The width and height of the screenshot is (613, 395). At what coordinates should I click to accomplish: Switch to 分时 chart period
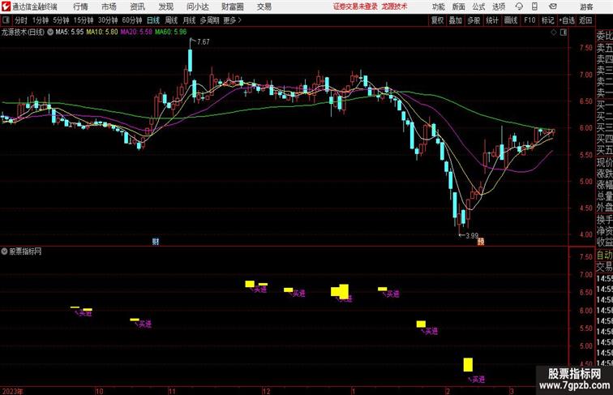[x=21, y=20]
